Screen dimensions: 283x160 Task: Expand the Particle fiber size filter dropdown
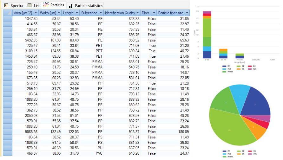[187, 13]
